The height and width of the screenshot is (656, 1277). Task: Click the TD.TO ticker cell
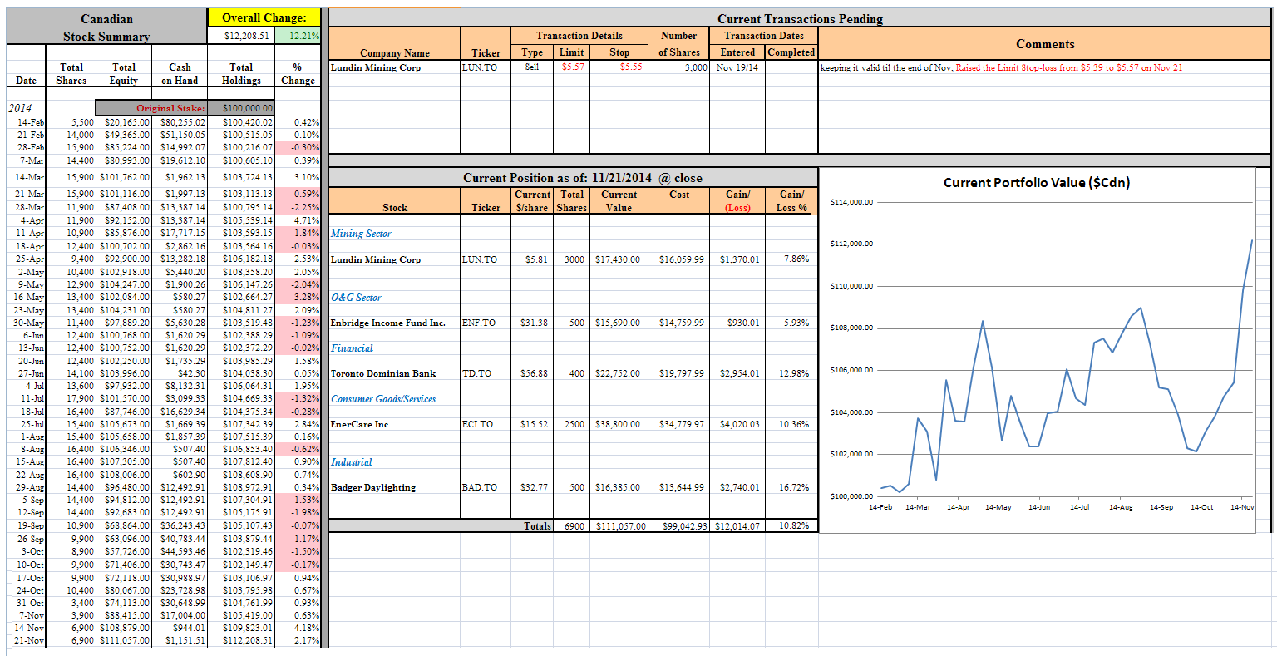pyautogui.click(x=476, y=373)
